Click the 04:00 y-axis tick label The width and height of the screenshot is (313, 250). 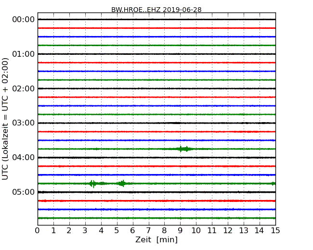pyautogui.click(x=24, y=158)
